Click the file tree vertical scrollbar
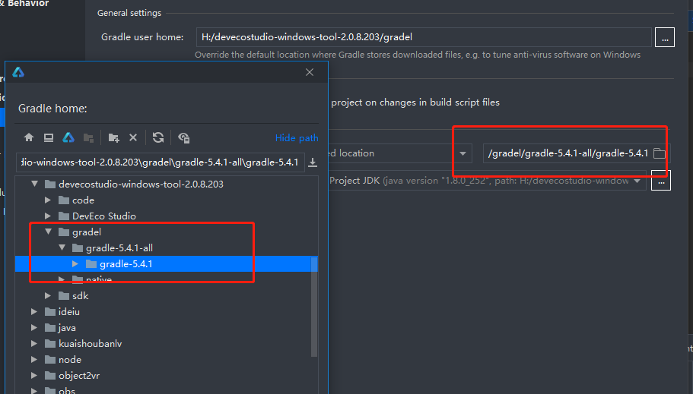This screenshot has height=394, width=693. [x=314, y=307]
